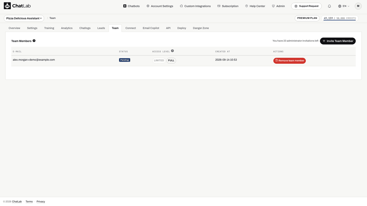Open the Help Center
This screenshot has height=206, width=367.
pyautogui.click(x=255, y=6)
